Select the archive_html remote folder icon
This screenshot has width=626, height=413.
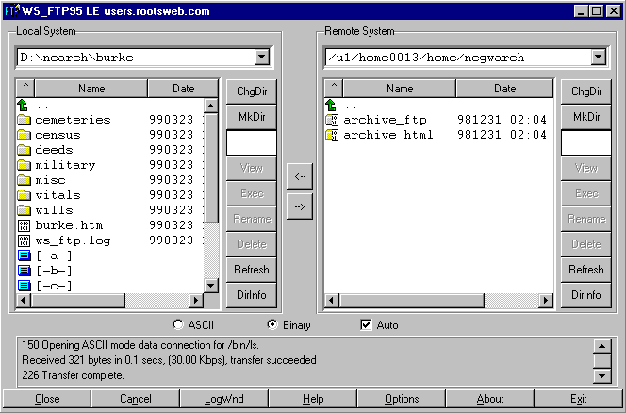pyautogui.click(x=331, y=135)
